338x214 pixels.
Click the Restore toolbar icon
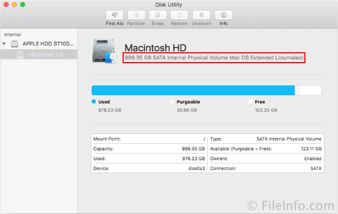point(179,15)
